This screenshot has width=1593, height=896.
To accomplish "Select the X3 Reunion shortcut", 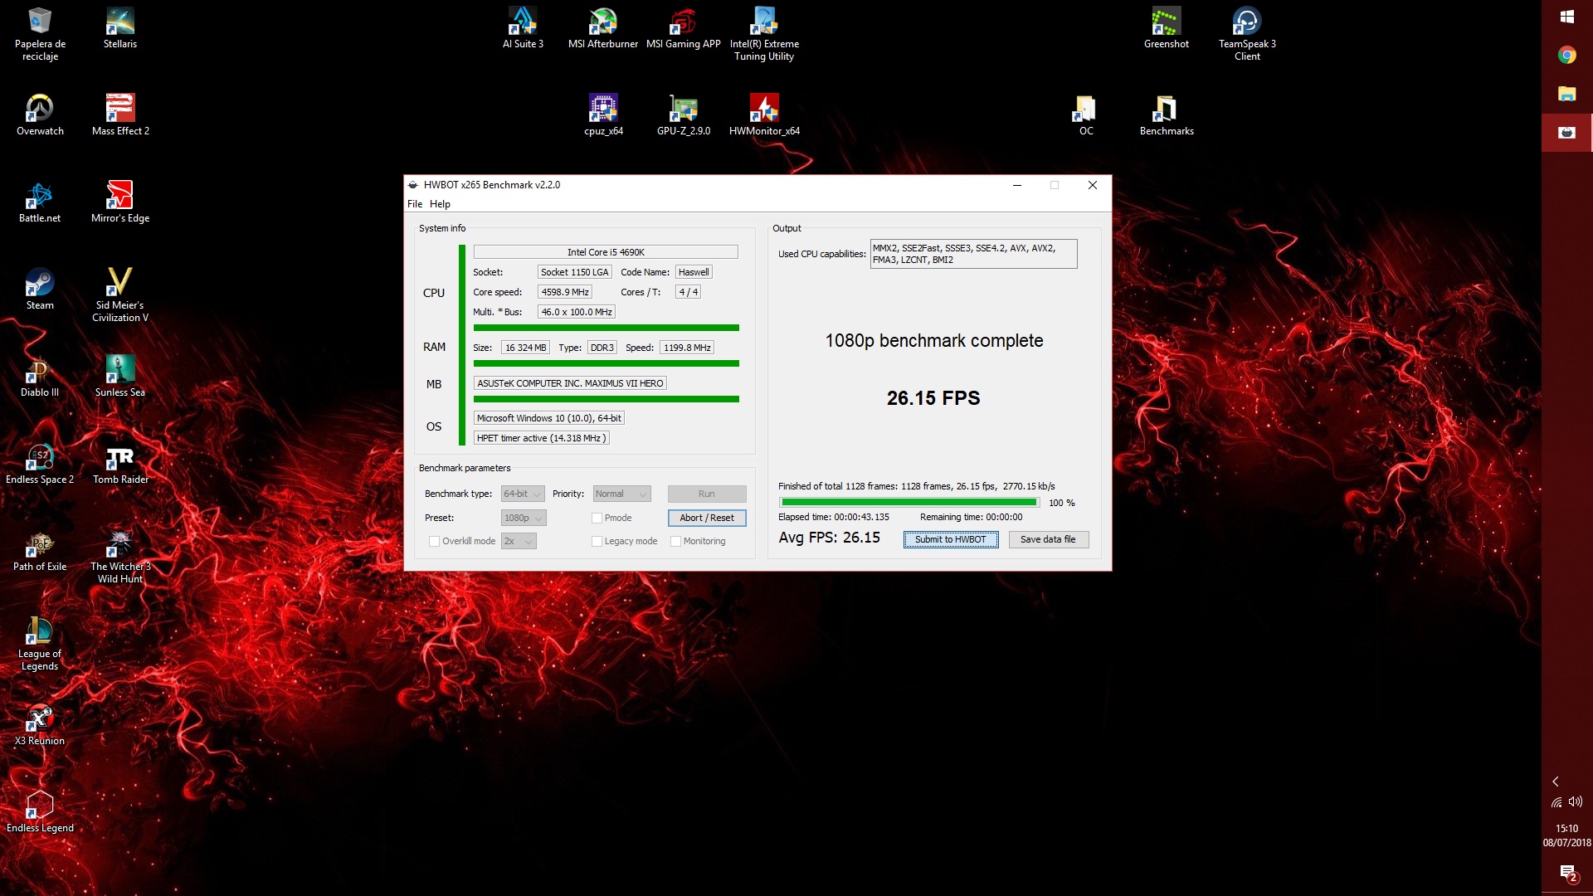I will tap(40, 725).
